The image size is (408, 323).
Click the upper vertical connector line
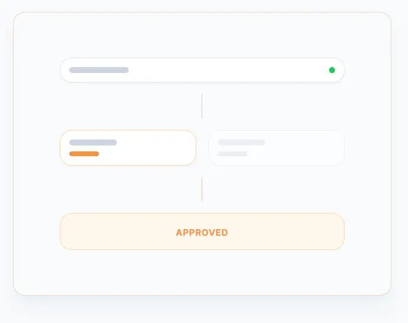tap(202, 106)
